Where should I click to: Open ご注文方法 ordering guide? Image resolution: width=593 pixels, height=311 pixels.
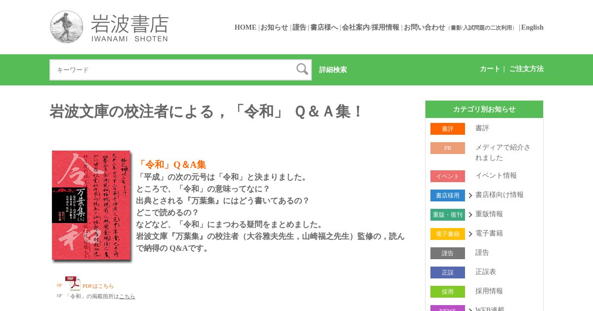526,69
